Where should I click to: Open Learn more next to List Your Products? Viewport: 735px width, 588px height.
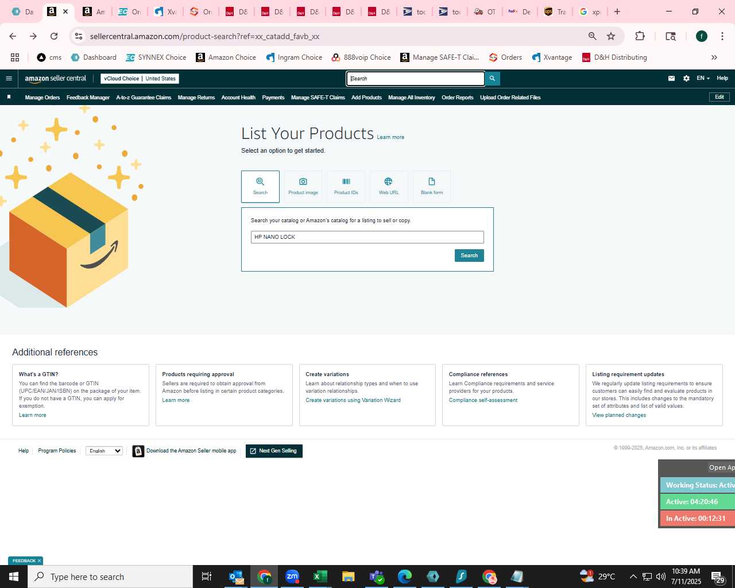(x=390, y=137)
